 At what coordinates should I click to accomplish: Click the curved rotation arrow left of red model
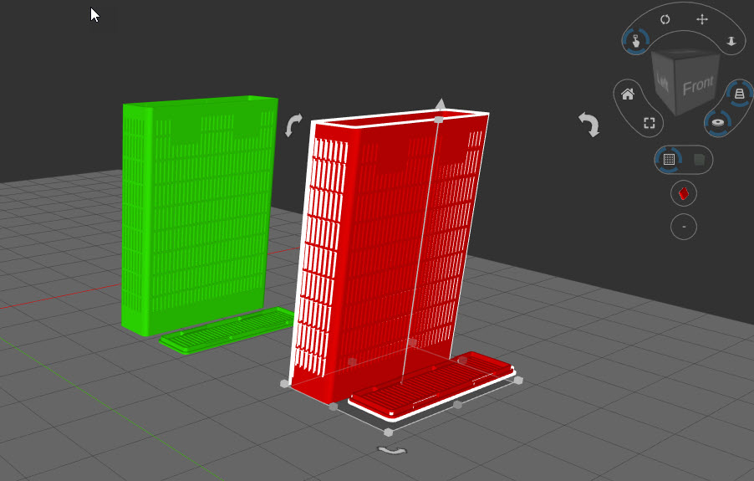pos(293,125)
